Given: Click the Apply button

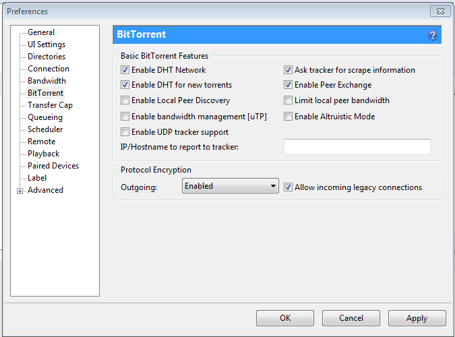Looking at the screenshot, I should pyautogui.click(x=417, y=318).
